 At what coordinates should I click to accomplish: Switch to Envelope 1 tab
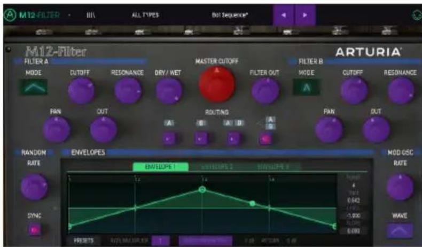coord(161,167)
